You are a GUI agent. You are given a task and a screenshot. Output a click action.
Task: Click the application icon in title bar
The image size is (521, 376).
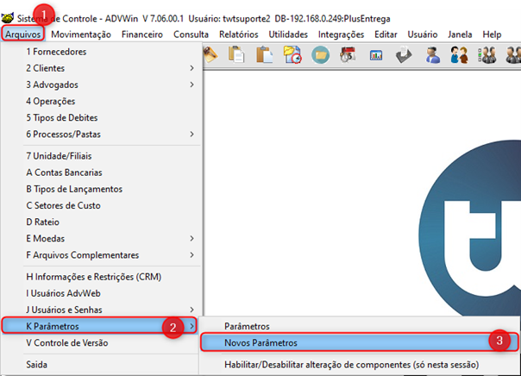coord(7,18)
